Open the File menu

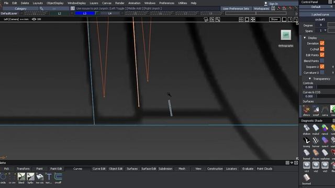tap(6, 3)
